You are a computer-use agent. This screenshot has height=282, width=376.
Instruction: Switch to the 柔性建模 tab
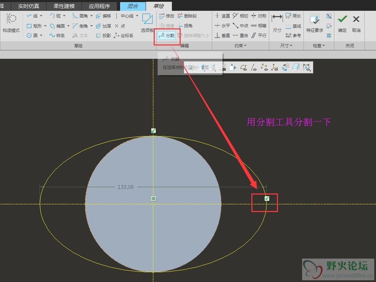(x=64, y=6)
